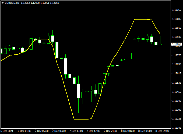Click the 8 Dec 05:00 time label

coord(145,131)
